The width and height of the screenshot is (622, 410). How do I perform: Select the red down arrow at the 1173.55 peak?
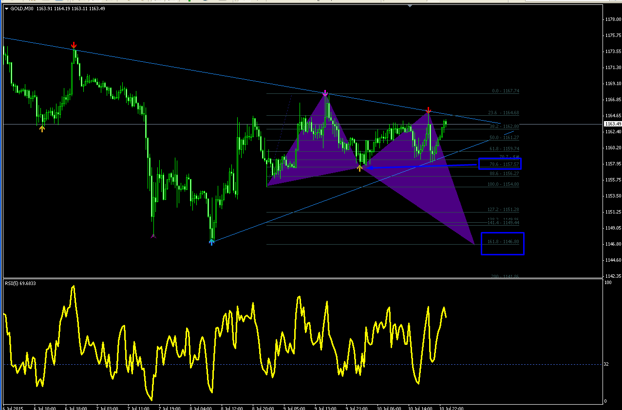tap(74, 45)
